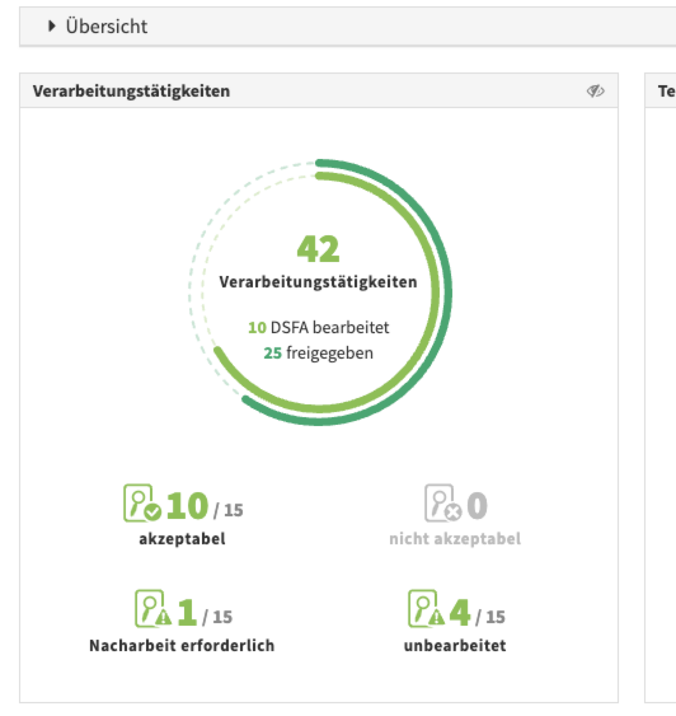The image size is (676, 716).
Task: Hide the Verarbeitungstätigkeiten widget via eye icon
Action: [x=595, y=92]
